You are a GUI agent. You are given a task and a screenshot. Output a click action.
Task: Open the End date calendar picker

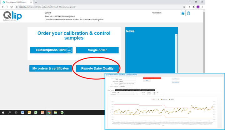(154, 94)
